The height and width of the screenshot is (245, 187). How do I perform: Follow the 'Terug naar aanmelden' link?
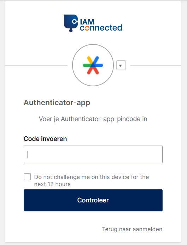[132, 229]
